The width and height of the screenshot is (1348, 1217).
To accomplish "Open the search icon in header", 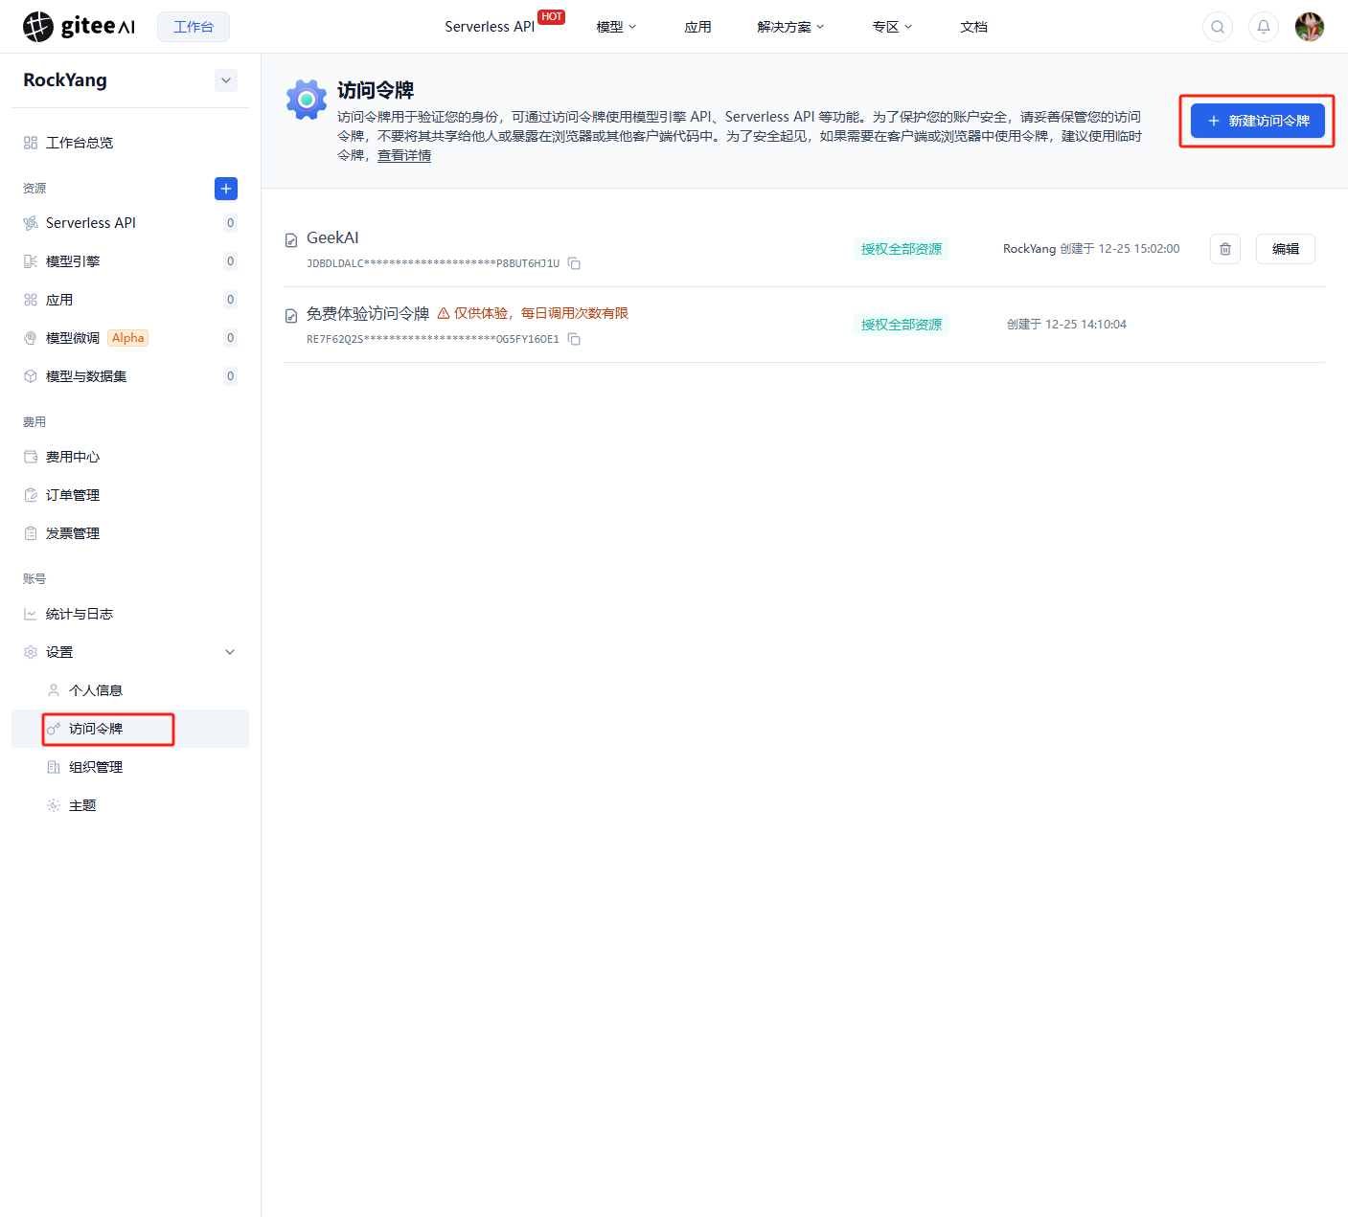I will pos(1218,27).
